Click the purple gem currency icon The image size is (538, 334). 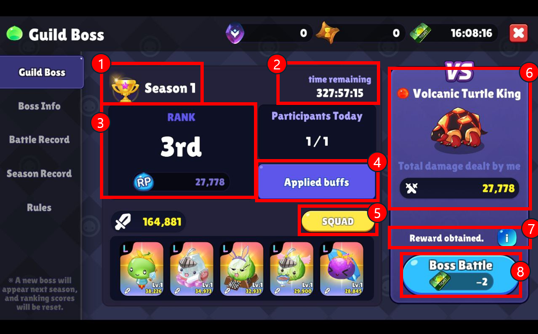click(235, 33)
